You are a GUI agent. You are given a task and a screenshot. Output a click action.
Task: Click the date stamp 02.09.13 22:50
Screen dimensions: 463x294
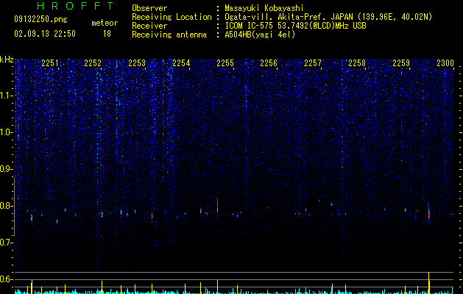click(x=45, y=34)
